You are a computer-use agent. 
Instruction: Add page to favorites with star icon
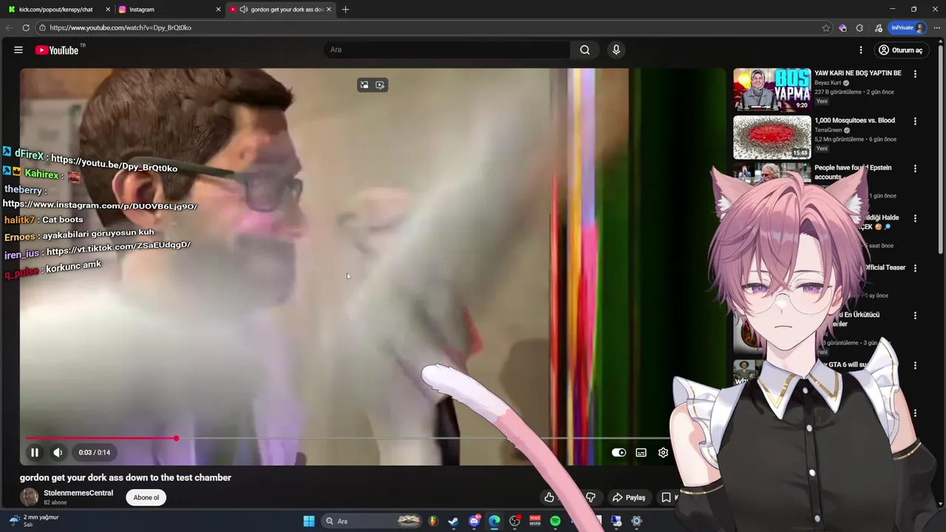click(x=826, y=27)
